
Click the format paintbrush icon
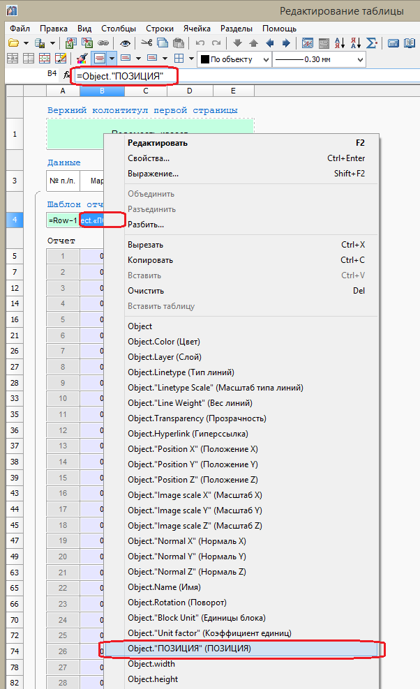point(82,59)
